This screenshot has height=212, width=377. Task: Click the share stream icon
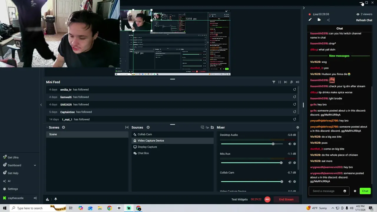click(x=328, y=20)
